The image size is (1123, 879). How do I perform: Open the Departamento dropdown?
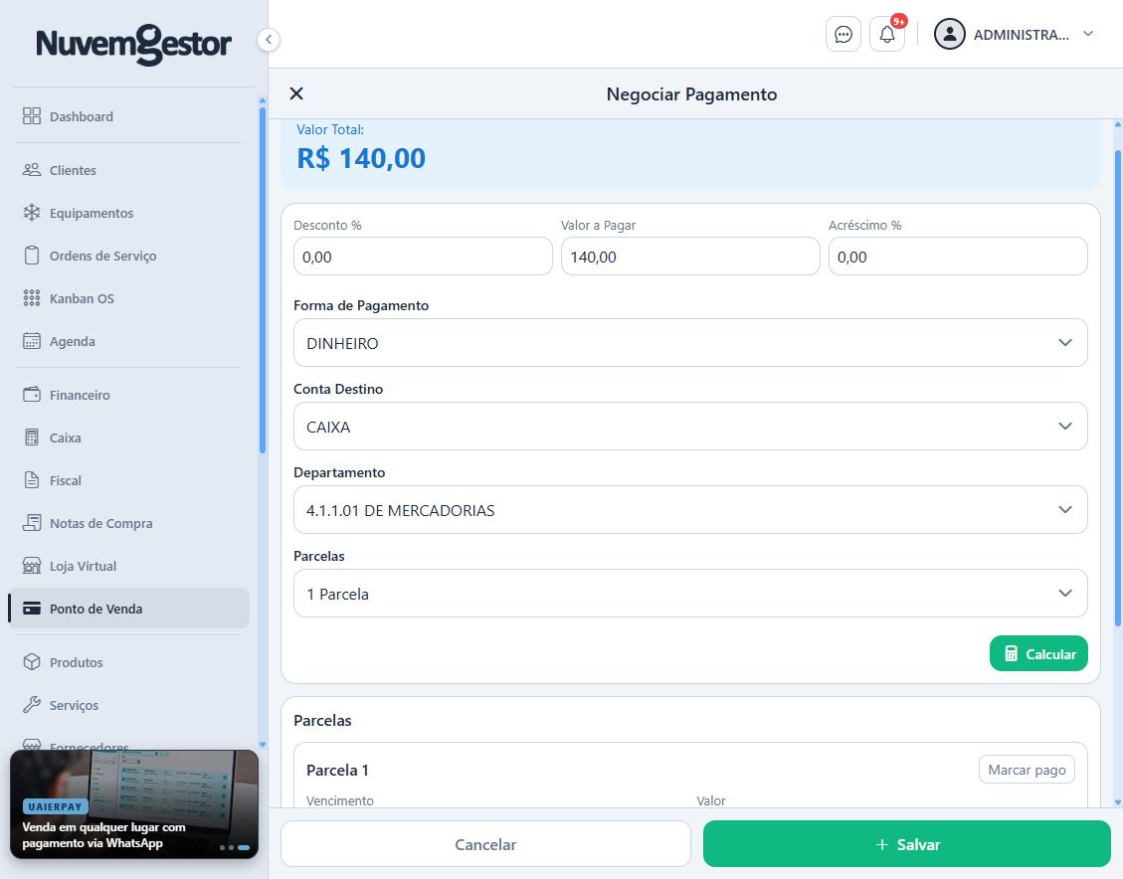pyautogui.click(x=690, y=510)
